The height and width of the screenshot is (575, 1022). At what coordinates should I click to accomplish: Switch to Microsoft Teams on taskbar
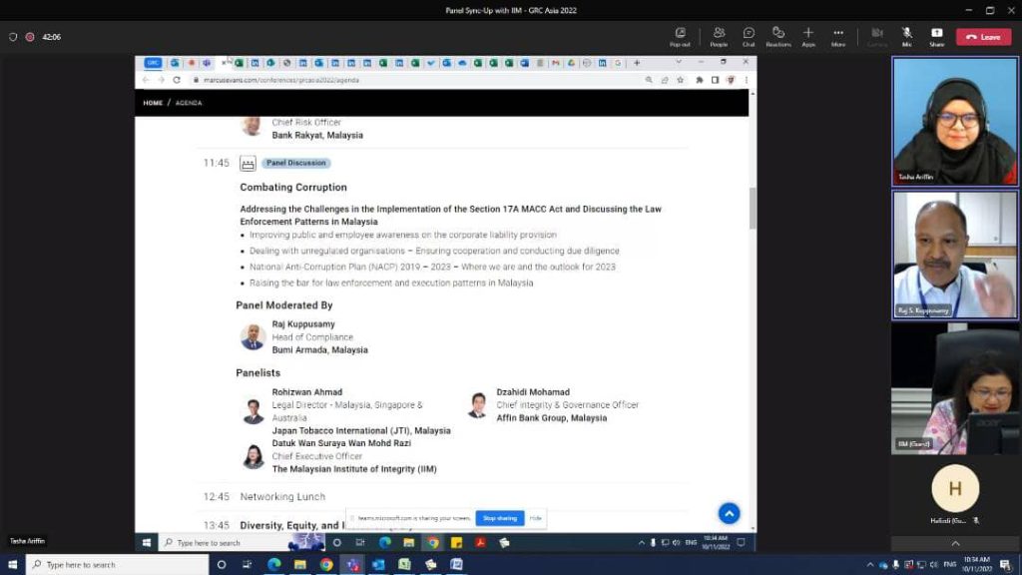352,565
